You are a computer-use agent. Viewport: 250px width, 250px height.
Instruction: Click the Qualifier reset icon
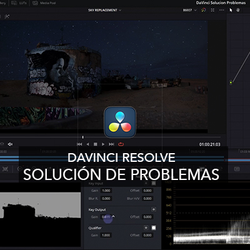click(x=146, y=227)
